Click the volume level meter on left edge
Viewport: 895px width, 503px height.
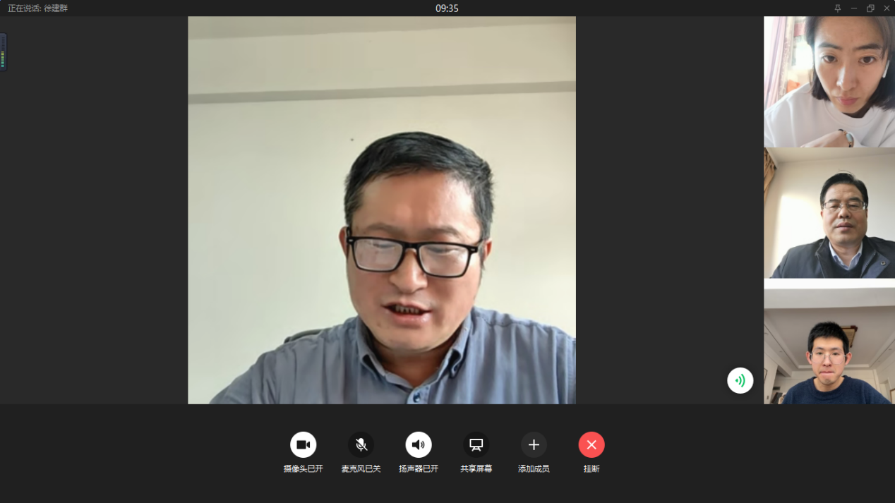pyautogui.click(x=3, y=52)
